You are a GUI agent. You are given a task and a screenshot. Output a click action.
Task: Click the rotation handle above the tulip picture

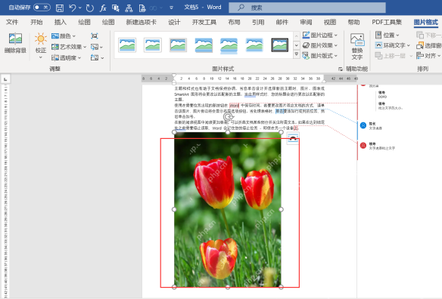228,117
